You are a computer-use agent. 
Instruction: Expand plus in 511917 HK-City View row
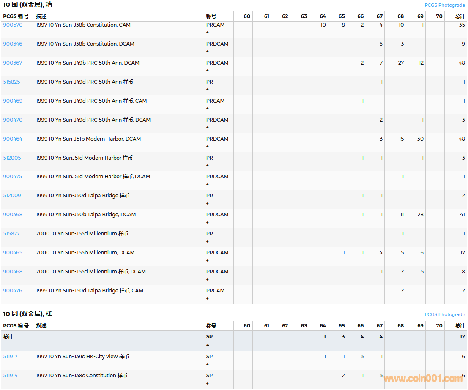207,364
